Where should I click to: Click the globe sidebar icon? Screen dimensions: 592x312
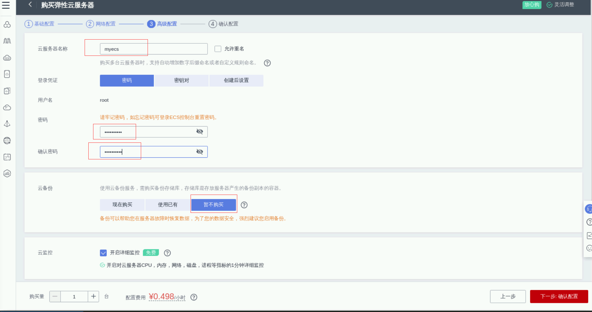pos(7,140)
